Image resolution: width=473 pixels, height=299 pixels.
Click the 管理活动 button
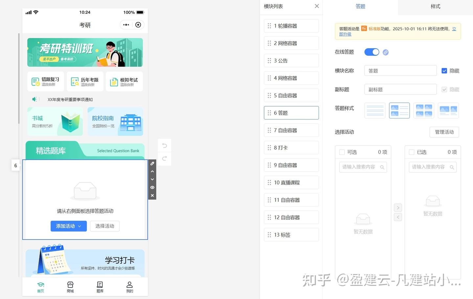(444, 132)
